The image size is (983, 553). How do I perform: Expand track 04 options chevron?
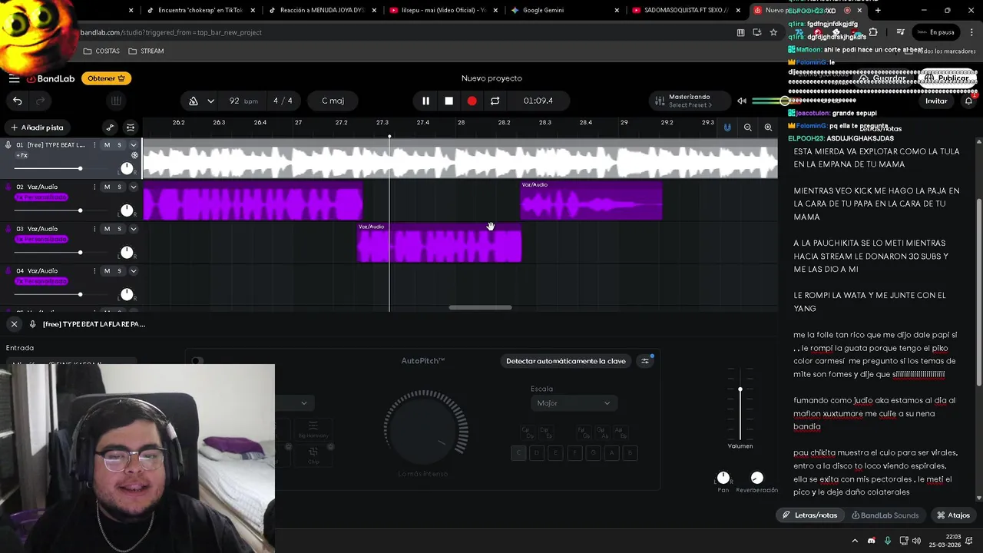(133, 270)
